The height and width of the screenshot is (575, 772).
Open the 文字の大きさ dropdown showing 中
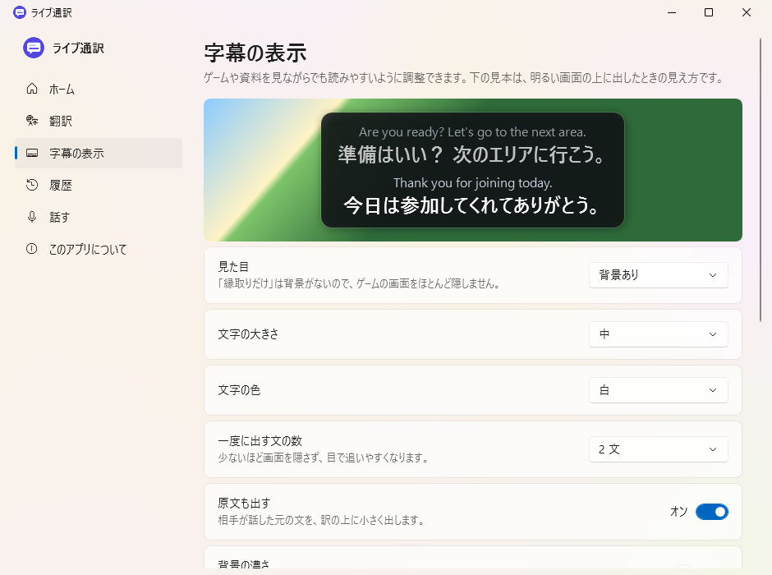(659, 334)
